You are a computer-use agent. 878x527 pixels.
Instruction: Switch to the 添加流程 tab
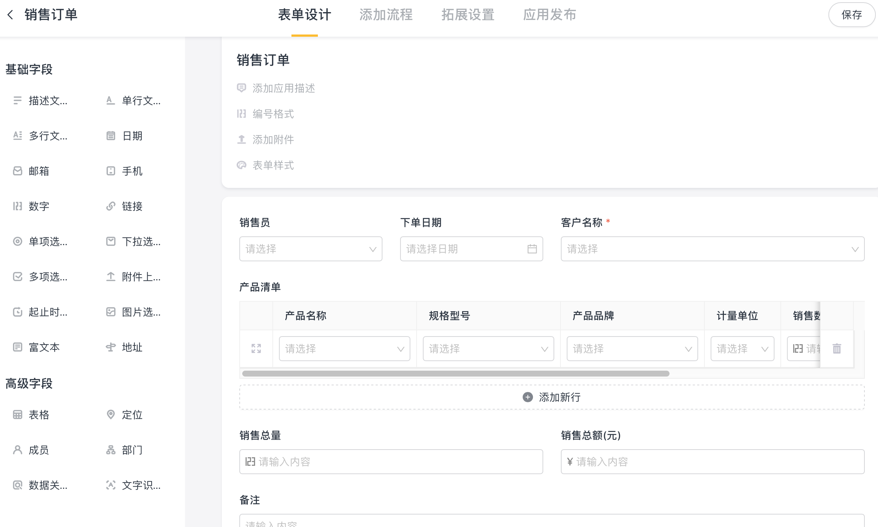click(386, 15)
